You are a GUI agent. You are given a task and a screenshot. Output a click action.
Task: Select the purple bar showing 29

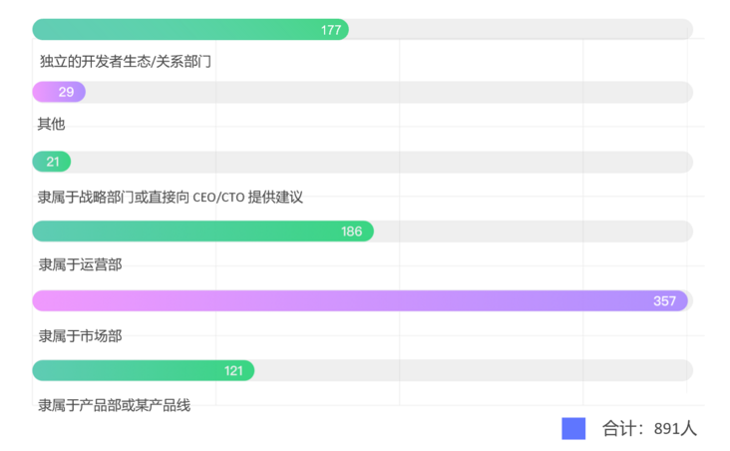[x=59, y=92]
